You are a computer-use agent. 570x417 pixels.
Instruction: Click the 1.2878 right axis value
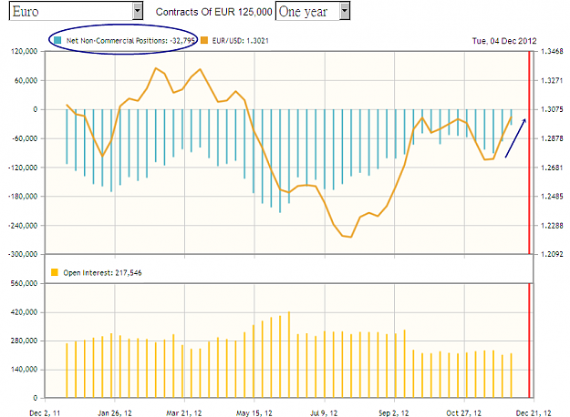(x=552, y=138)
